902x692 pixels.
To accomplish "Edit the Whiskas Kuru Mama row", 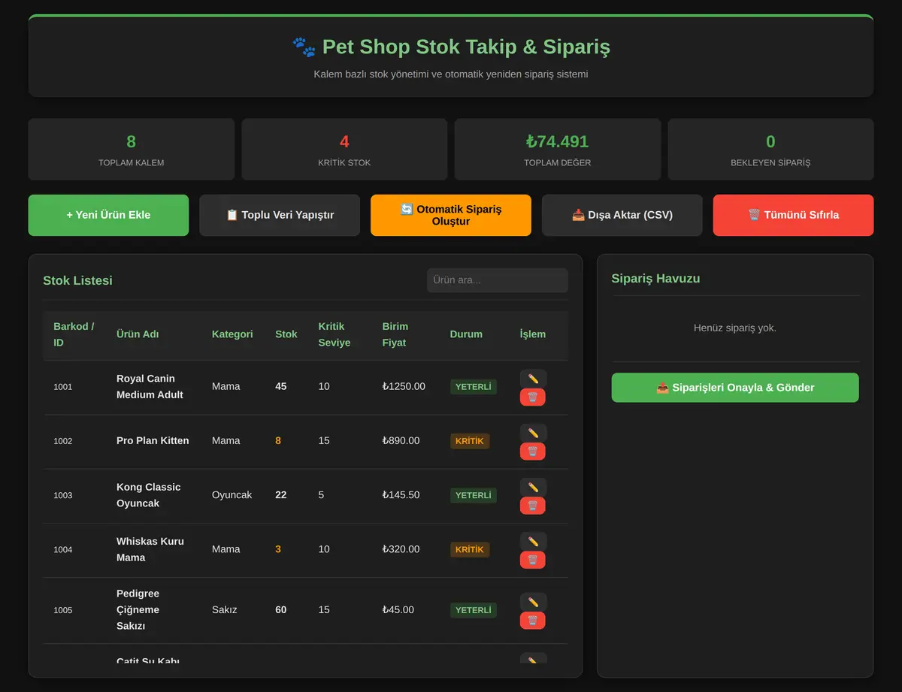I will (533, 541).
